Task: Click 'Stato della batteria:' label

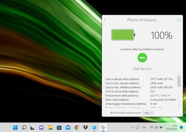Action: coord(117,100)
